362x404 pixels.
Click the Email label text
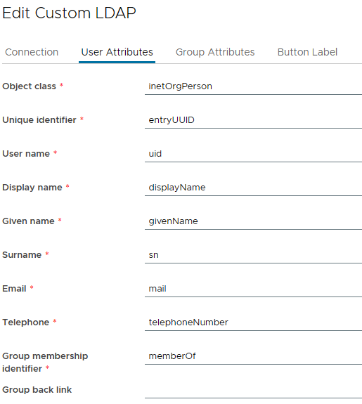[14, 289]
